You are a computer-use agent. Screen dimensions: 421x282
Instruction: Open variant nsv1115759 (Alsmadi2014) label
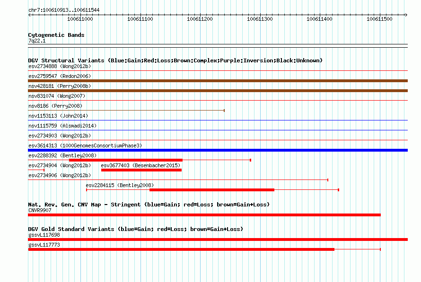point(62,126)
